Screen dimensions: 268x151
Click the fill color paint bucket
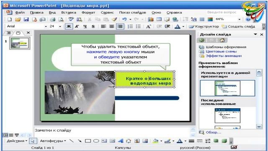tap(155, 141)
